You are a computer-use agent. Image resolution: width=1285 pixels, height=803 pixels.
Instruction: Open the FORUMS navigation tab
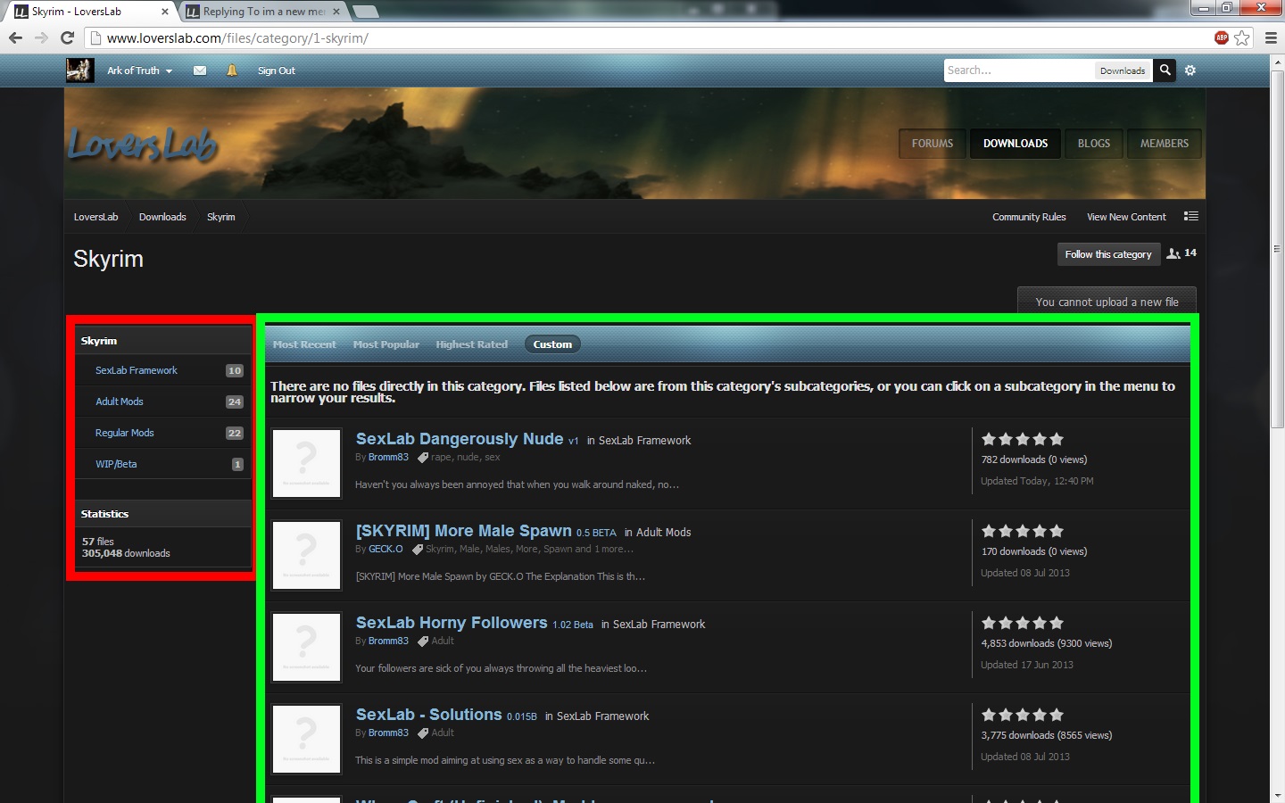933,144
